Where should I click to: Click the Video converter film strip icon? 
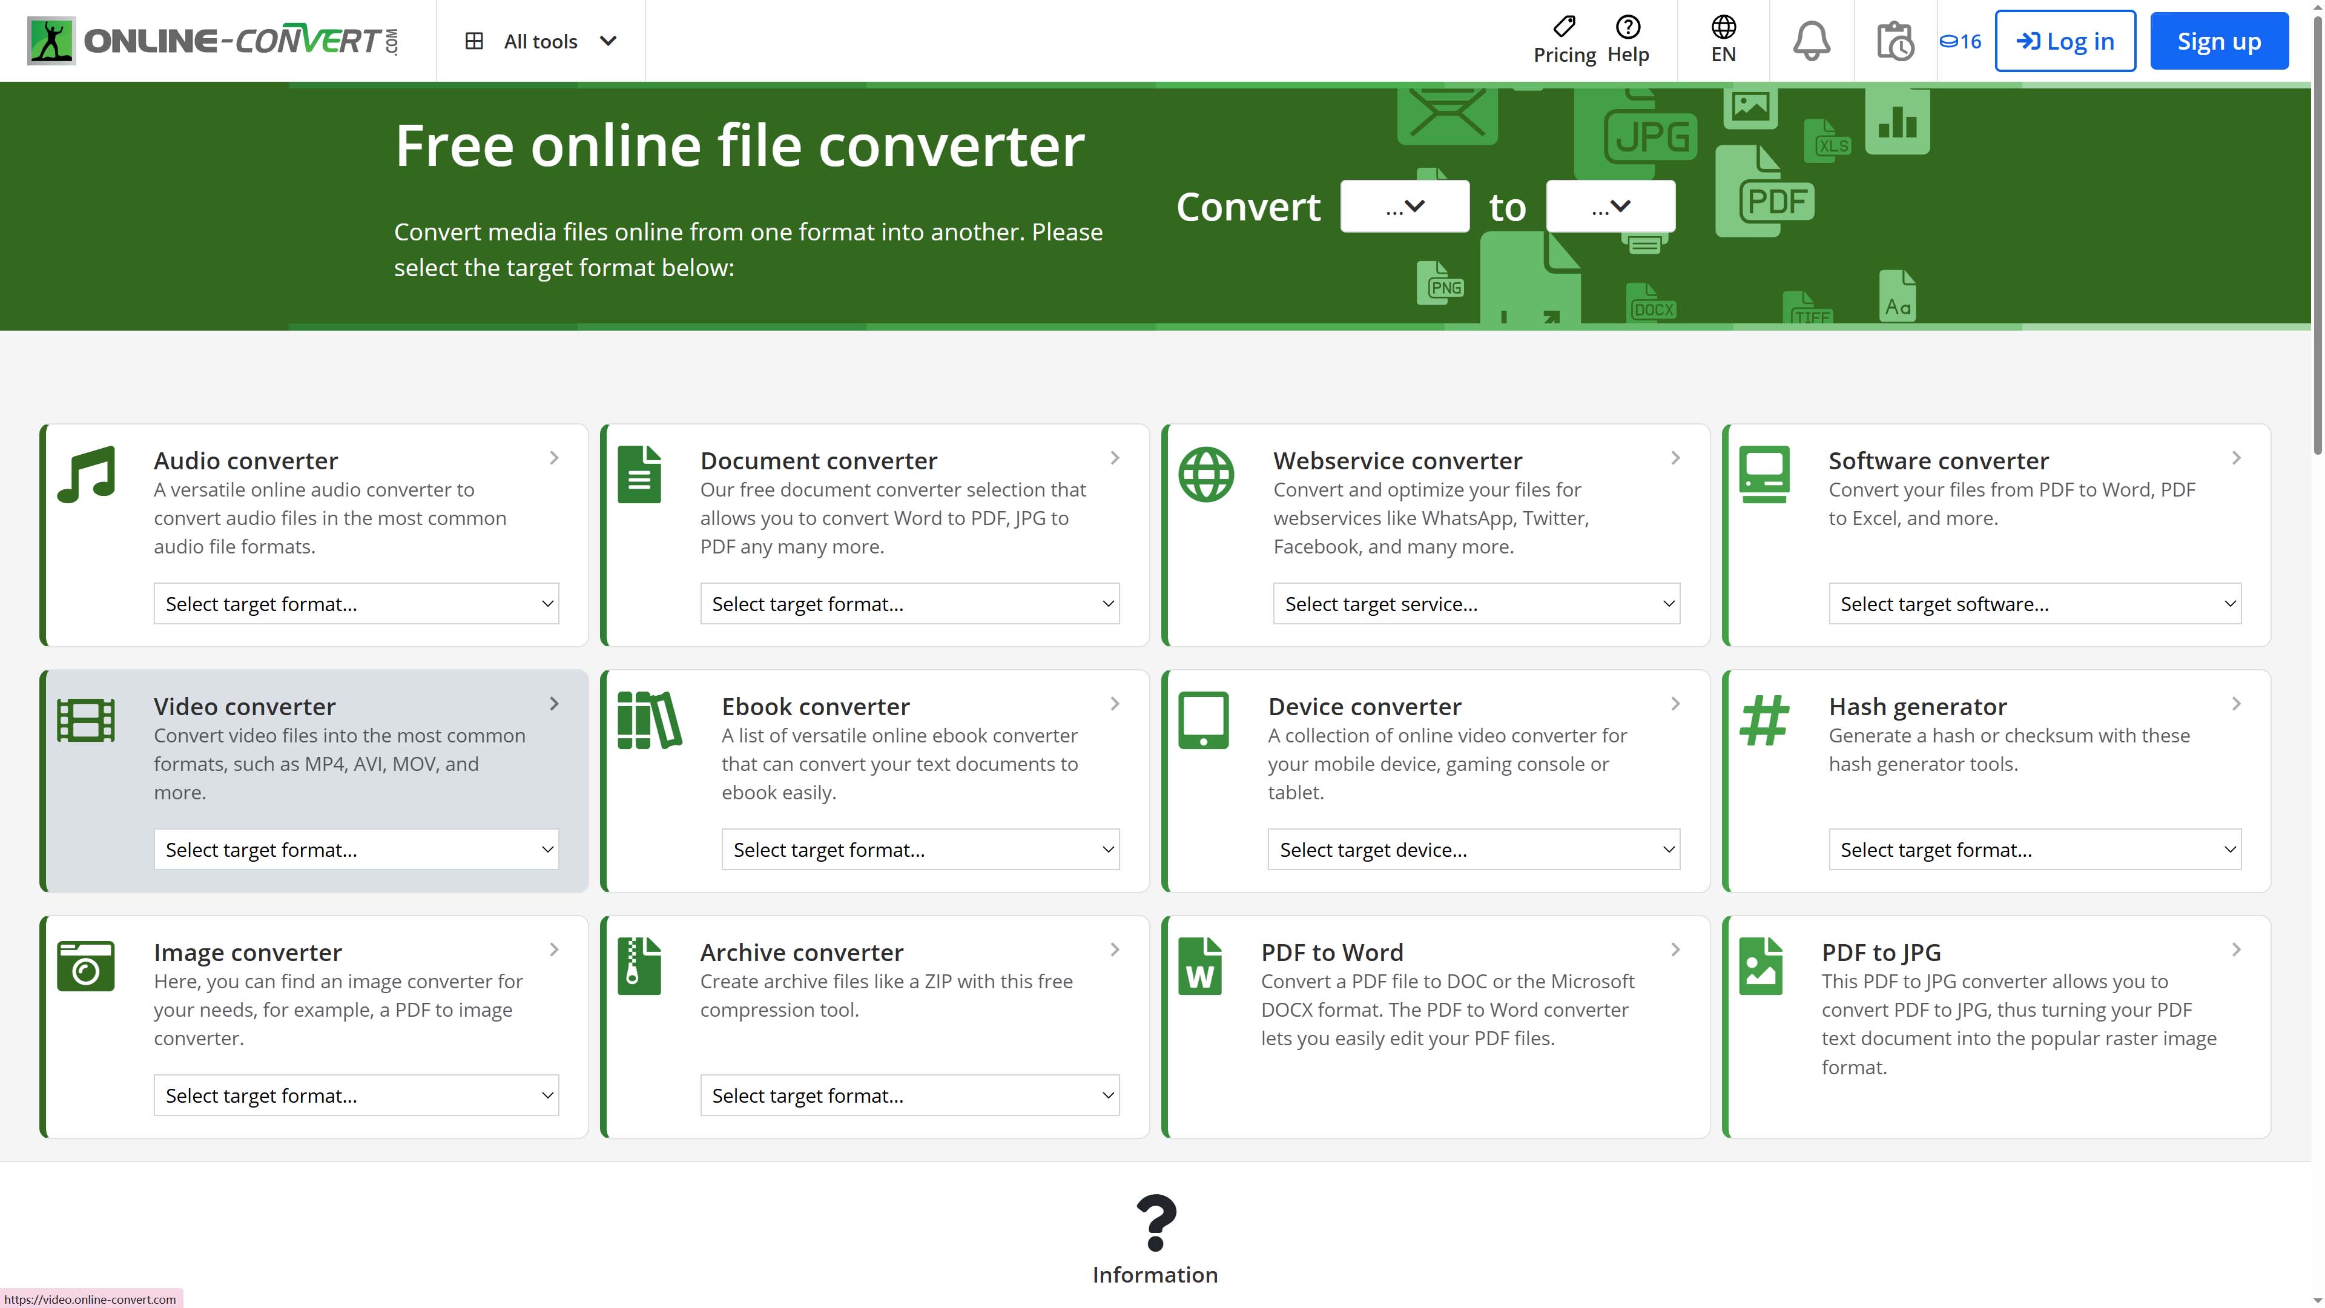coord(86,719)
